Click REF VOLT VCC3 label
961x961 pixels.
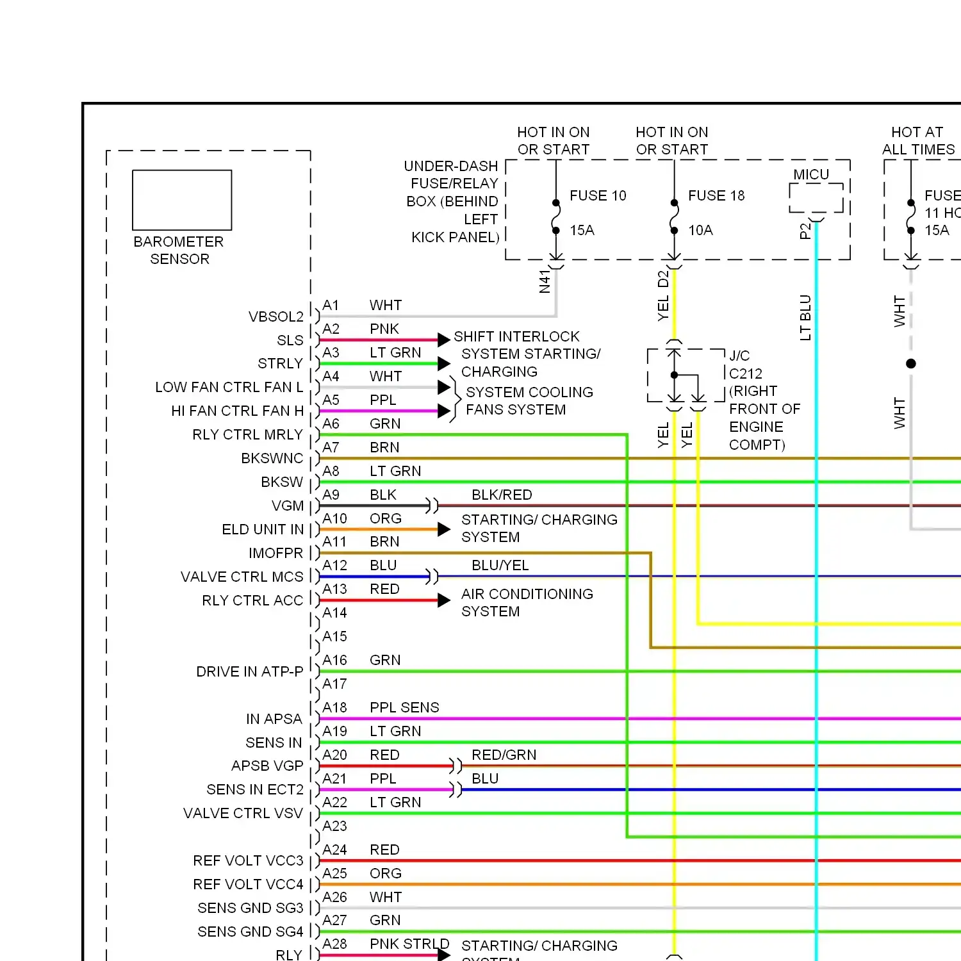click(x=248, y=861)
